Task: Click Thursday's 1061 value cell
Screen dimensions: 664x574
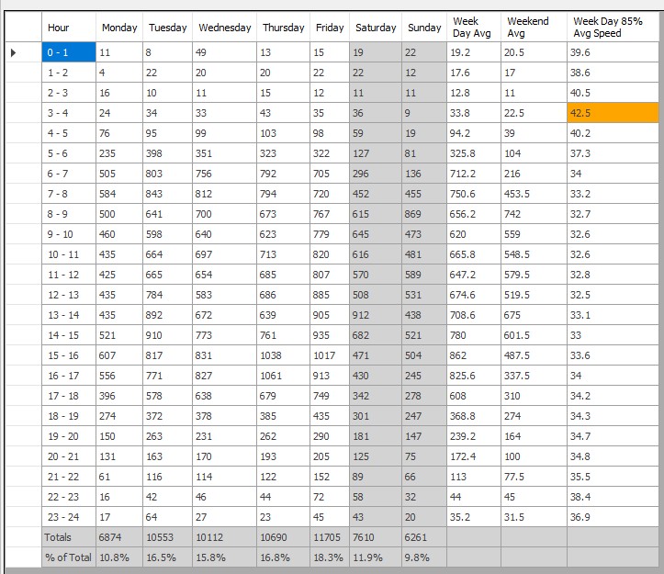Action: [x=283, y=376]
